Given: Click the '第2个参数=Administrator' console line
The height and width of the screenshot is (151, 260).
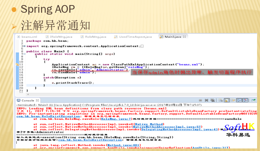Looking at the screenshot, I should [40, 132].
